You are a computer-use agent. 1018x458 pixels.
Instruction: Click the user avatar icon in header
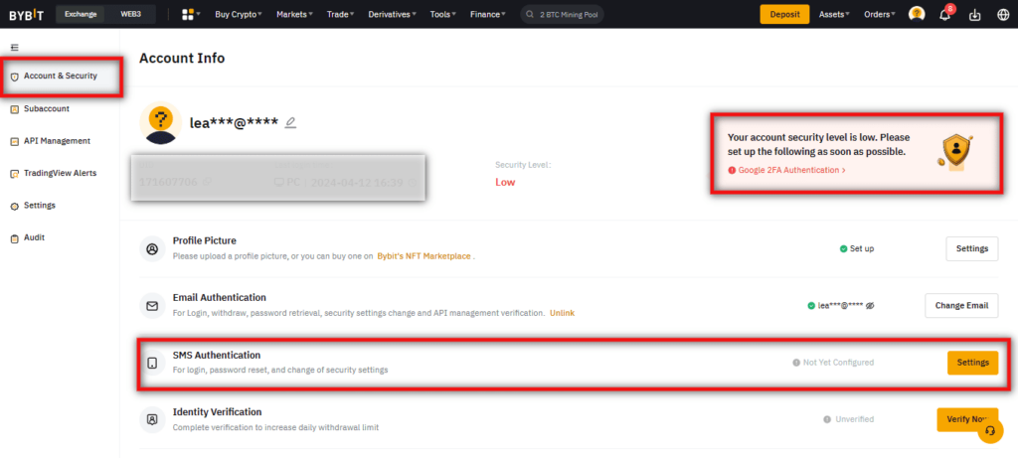coord(916,14)
